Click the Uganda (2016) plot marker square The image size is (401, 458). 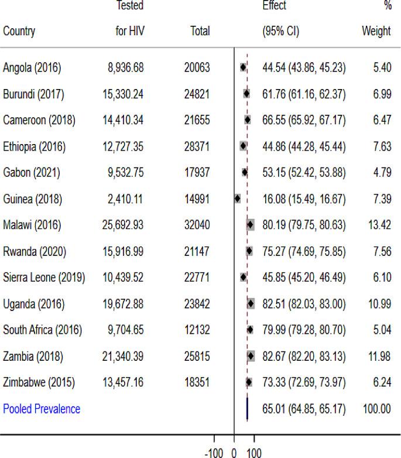tap(251, 303)
